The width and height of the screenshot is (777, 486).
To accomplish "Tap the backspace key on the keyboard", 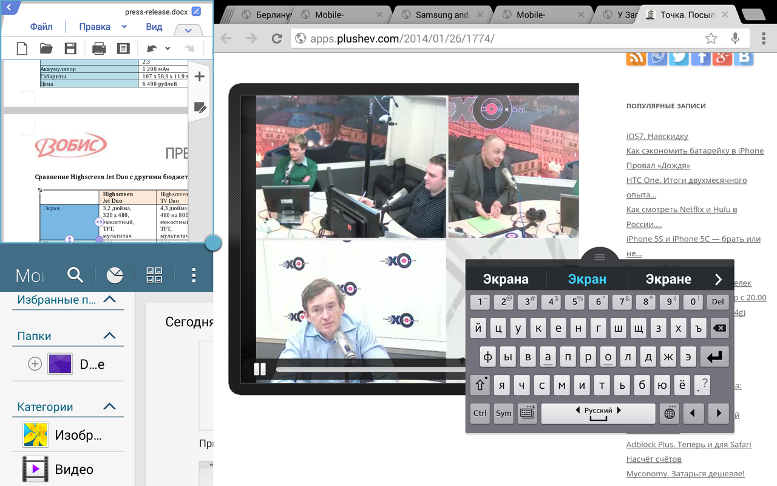I will click(719, 329).
